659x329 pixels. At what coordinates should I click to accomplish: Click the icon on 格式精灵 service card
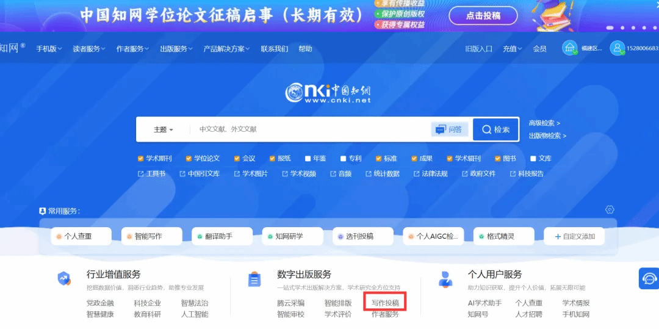[481, 237]
